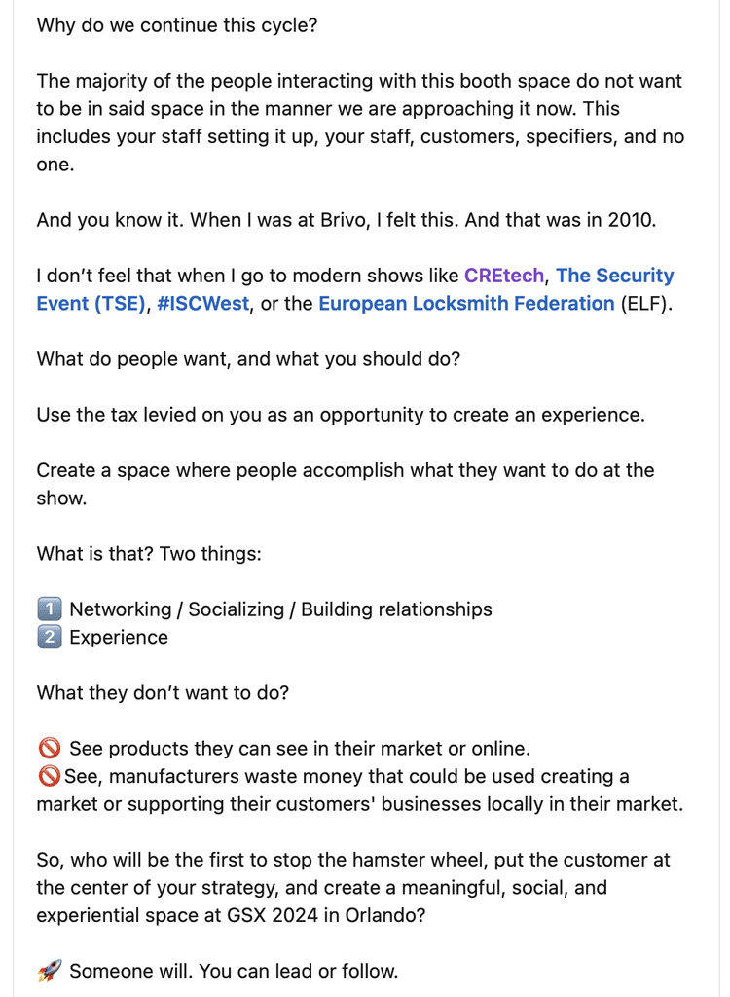The image size is (730, 997).
Task: Click 'Why do we continue this cycle?' text
Action: pyautogui.click(x=177, y=25)
